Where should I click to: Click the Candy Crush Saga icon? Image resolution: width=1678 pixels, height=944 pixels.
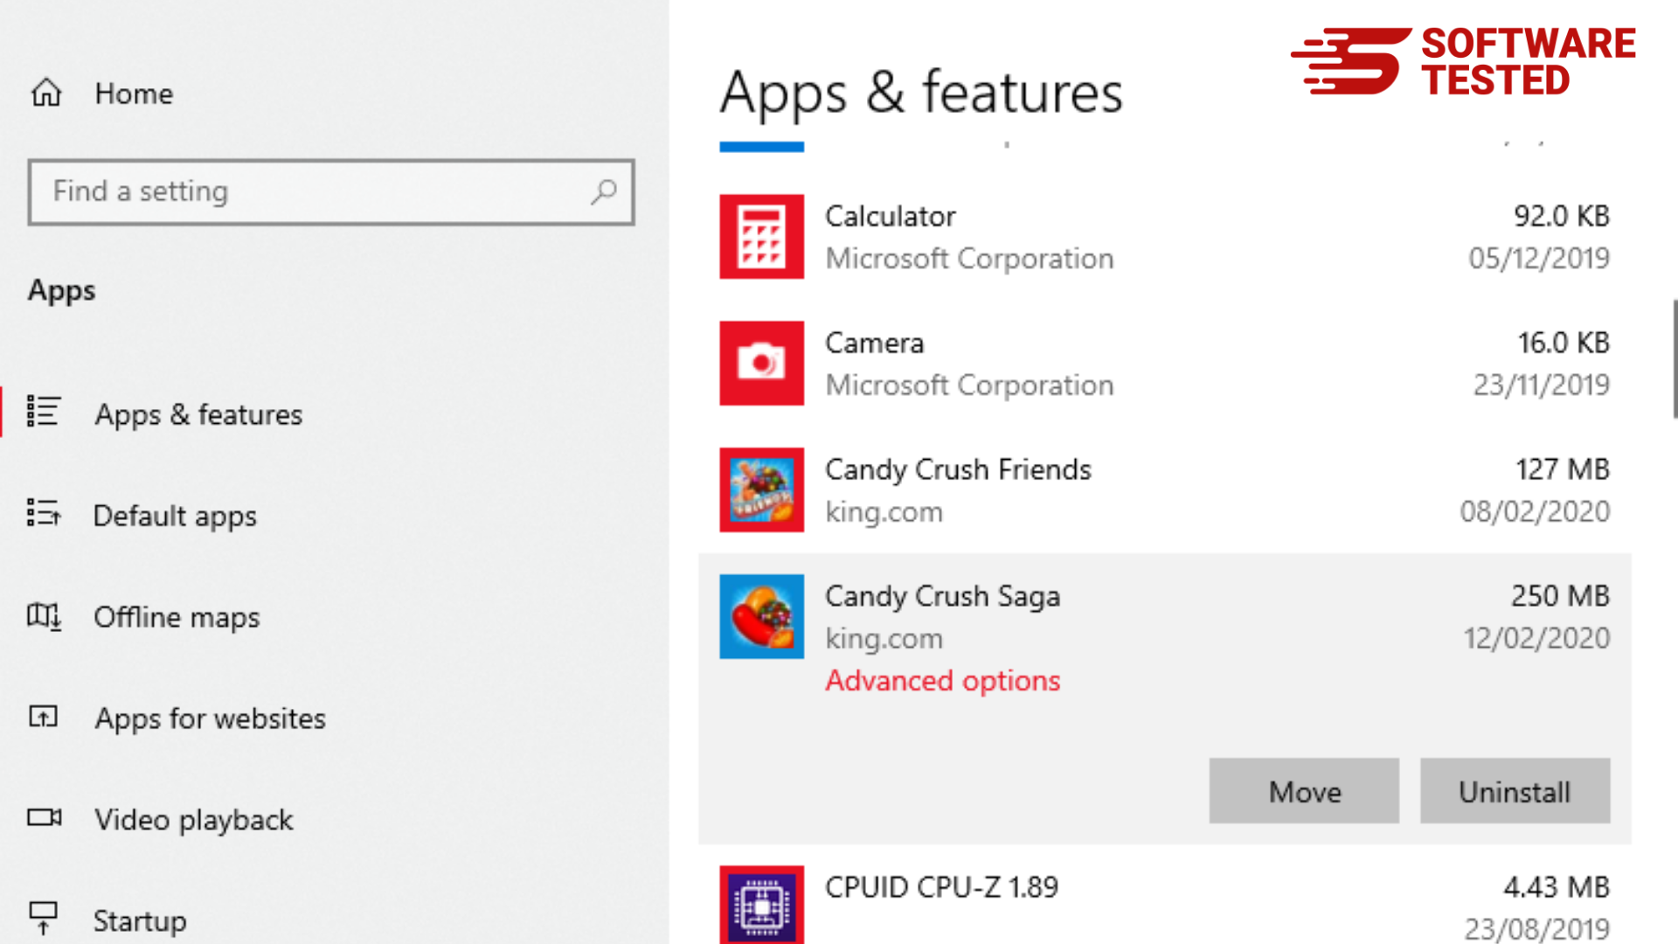click(760, 615)
